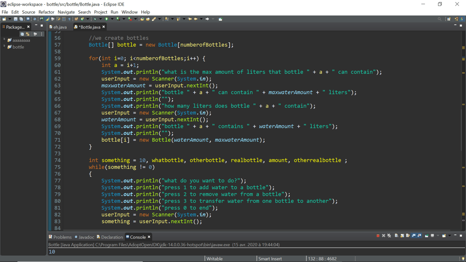The height and width of the screenshot is (262, 466).
Task: Switch to the Declaration tab
Action: click(110, 237)
